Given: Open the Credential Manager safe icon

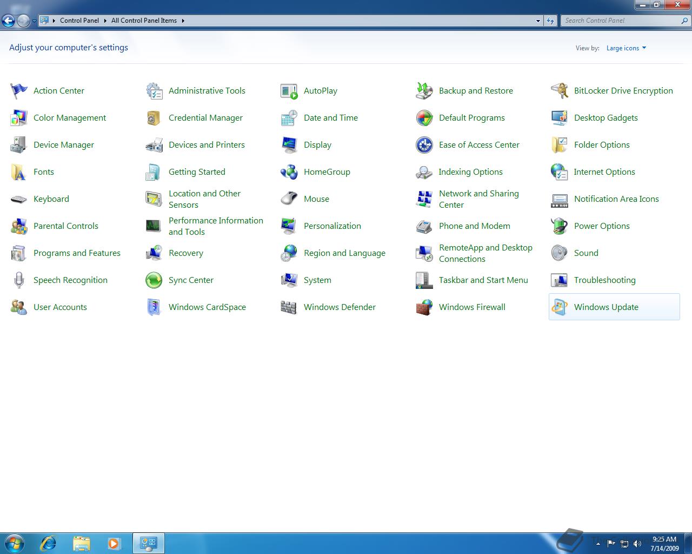Looking at the screenshot, I should coord(154,118).
